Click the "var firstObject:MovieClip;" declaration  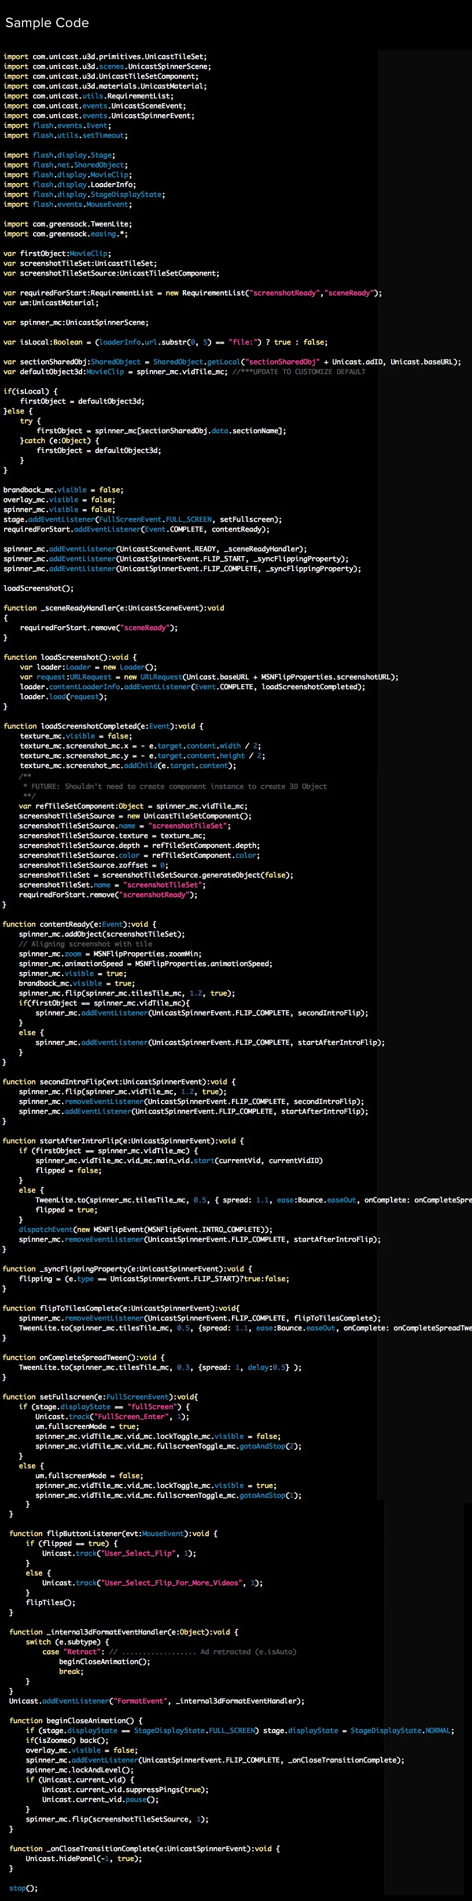57,254
